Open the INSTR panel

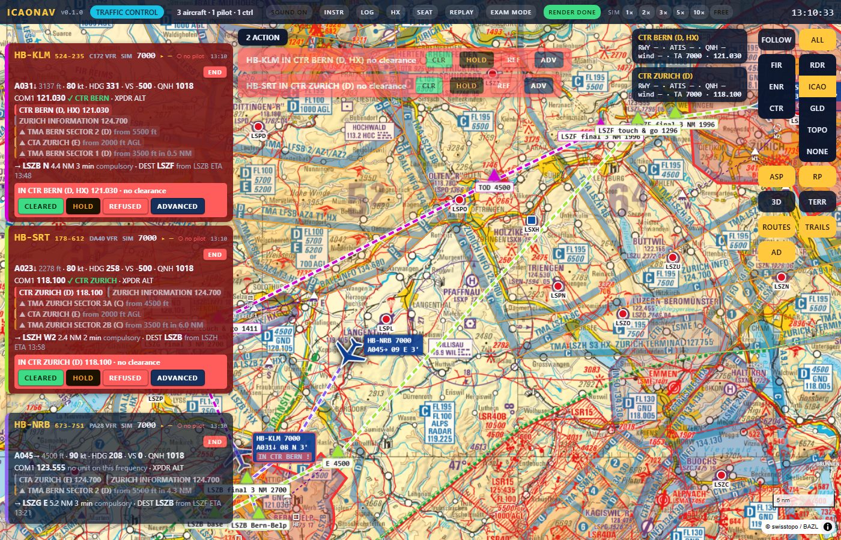click(x=334, y=12)
